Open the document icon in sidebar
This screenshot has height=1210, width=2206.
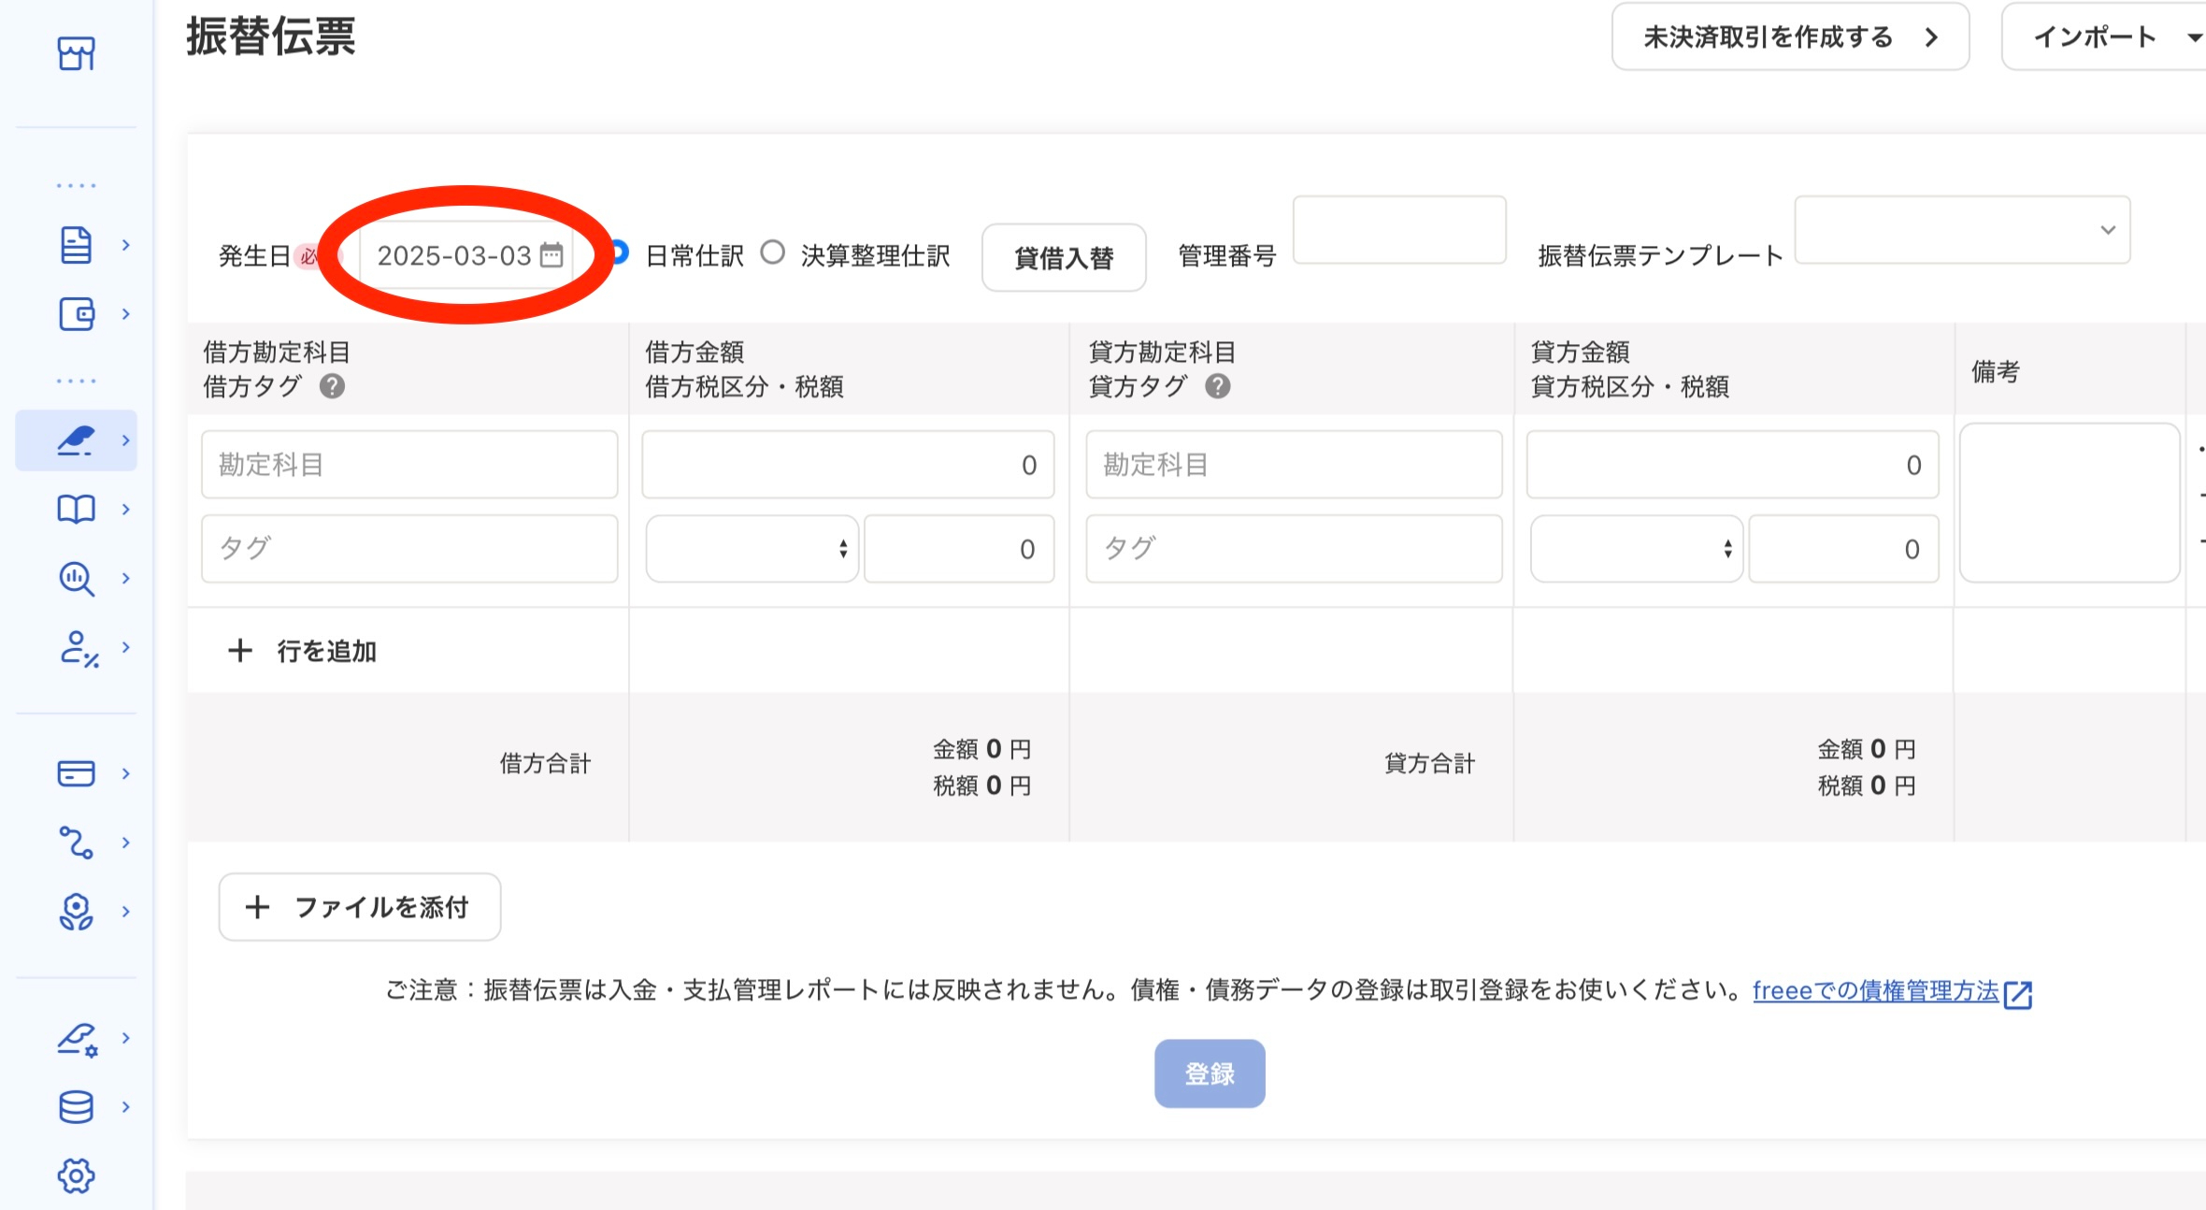[76, 245]
